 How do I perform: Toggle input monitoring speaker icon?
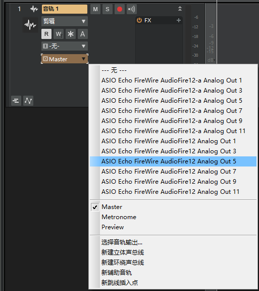(132, 9)
